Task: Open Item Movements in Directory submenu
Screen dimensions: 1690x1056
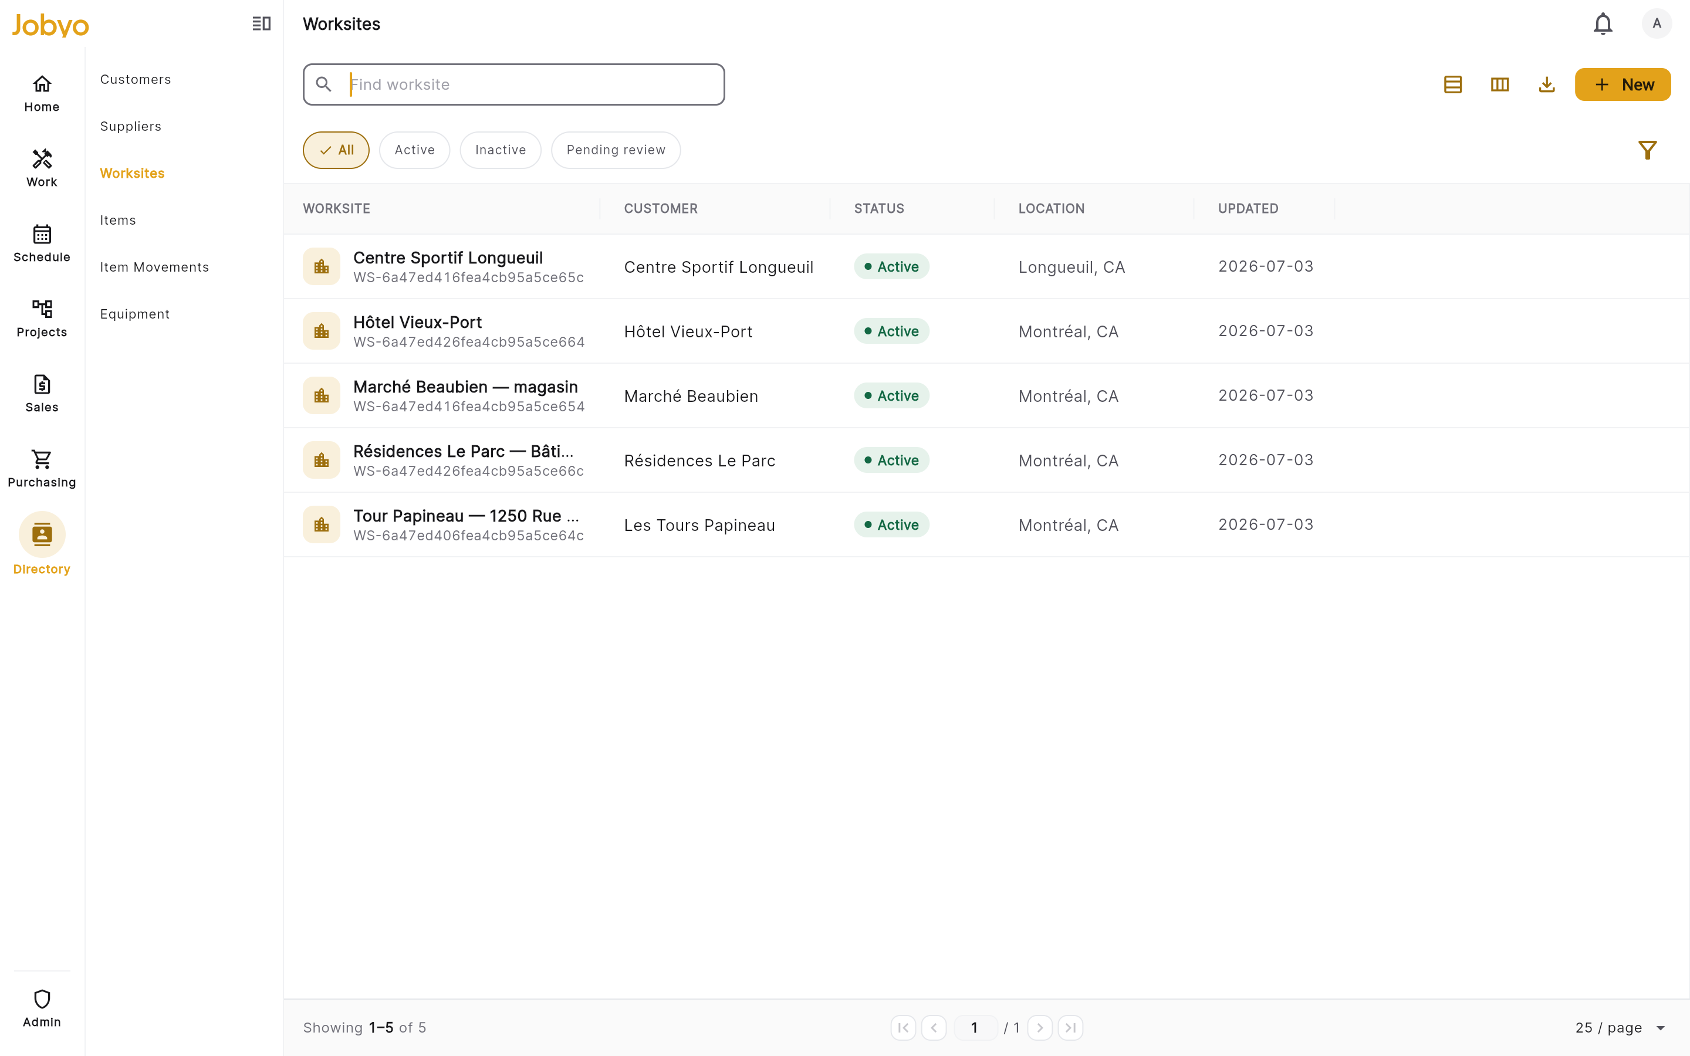Action: (x=154, y=267)
